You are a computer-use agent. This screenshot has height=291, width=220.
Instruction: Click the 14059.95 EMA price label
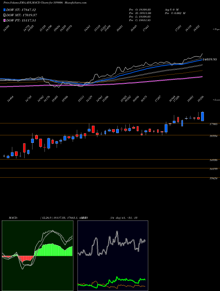(x=210, y=60)
